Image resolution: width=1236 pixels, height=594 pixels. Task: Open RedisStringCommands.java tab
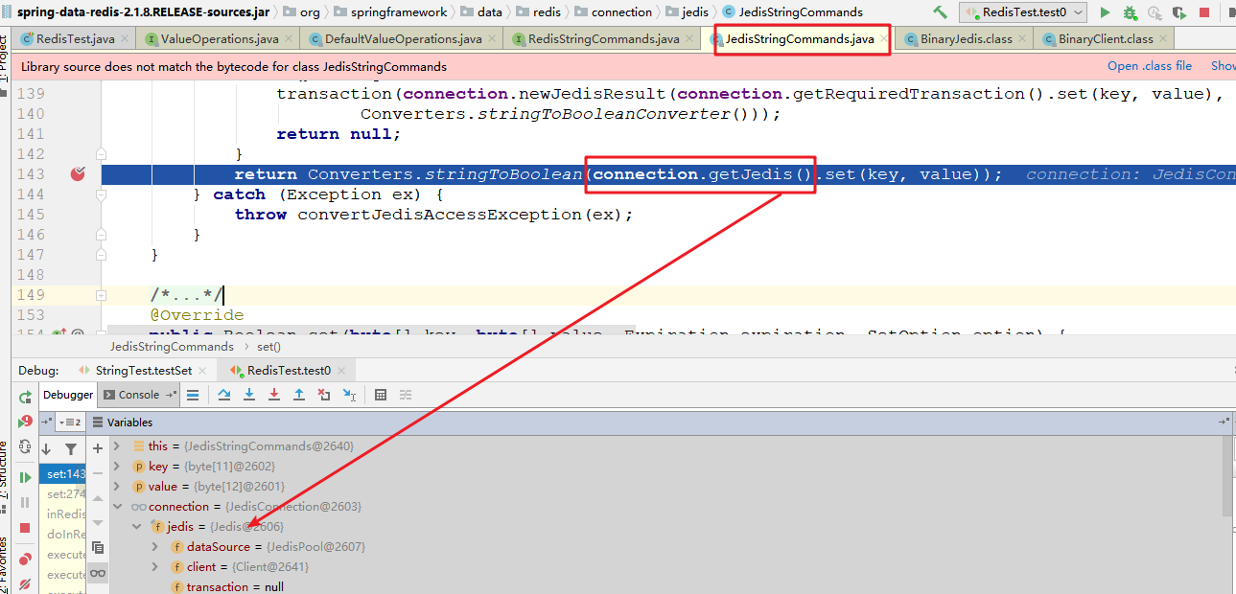[x=603, y=39]
